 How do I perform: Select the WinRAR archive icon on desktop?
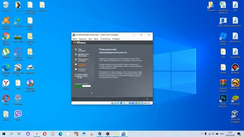223,85
